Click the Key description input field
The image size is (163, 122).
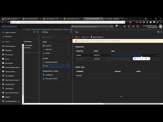(84, 59)
